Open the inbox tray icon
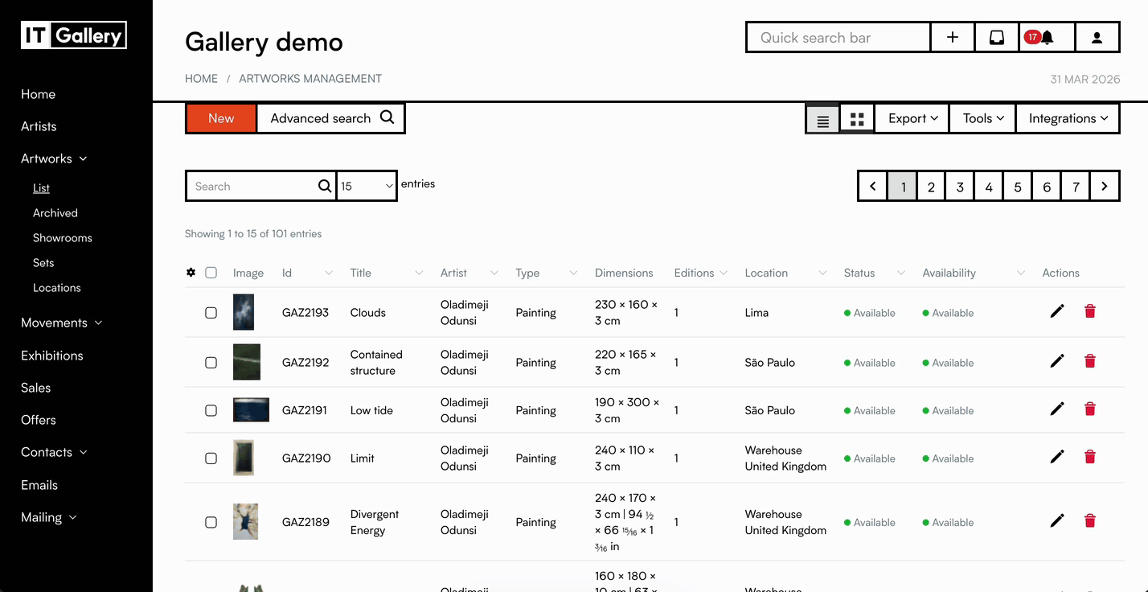 (x=996, y=37)
